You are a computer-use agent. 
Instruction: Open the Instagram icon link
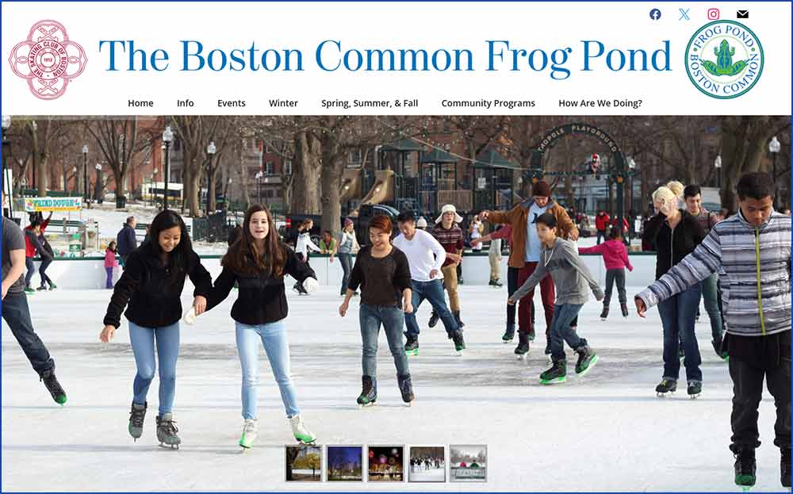click(713, 14)
